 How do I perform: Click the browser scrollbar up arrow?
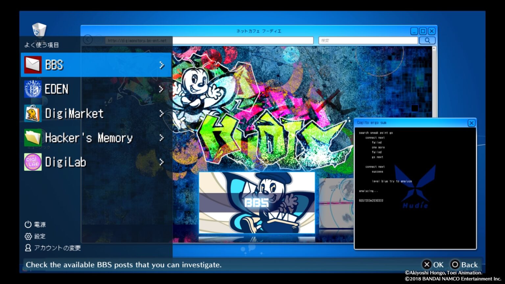(x=434, y=48)
